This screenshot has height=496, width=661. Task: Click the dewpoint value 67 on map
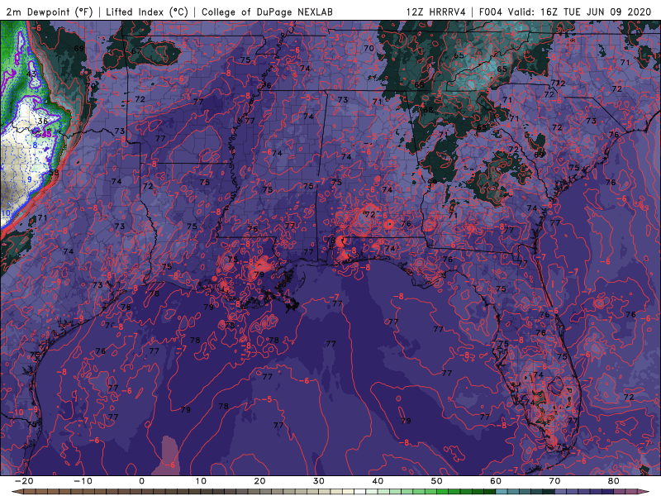coord(136,51)
